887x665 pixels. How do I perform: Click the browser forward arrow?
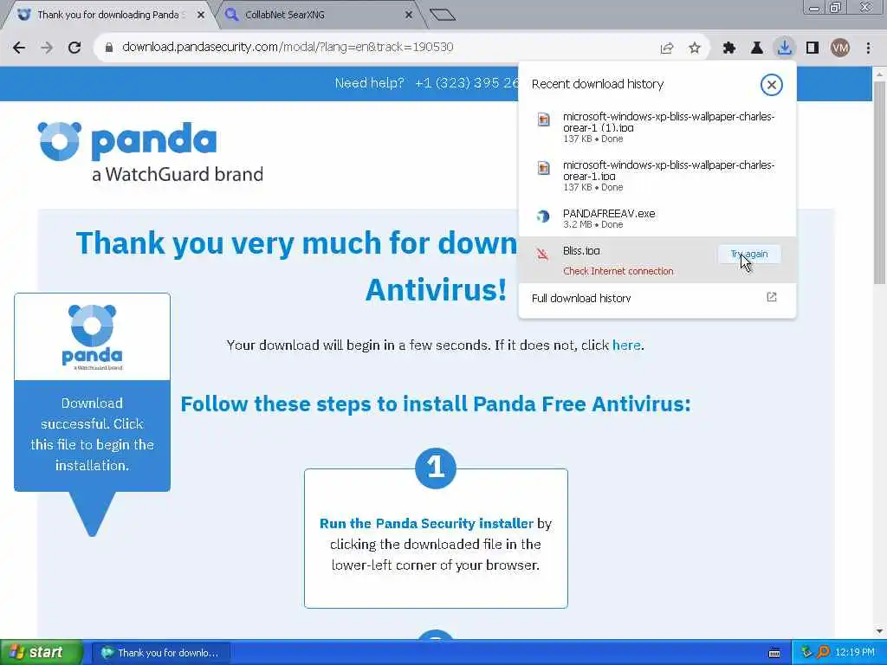point(47,48)
